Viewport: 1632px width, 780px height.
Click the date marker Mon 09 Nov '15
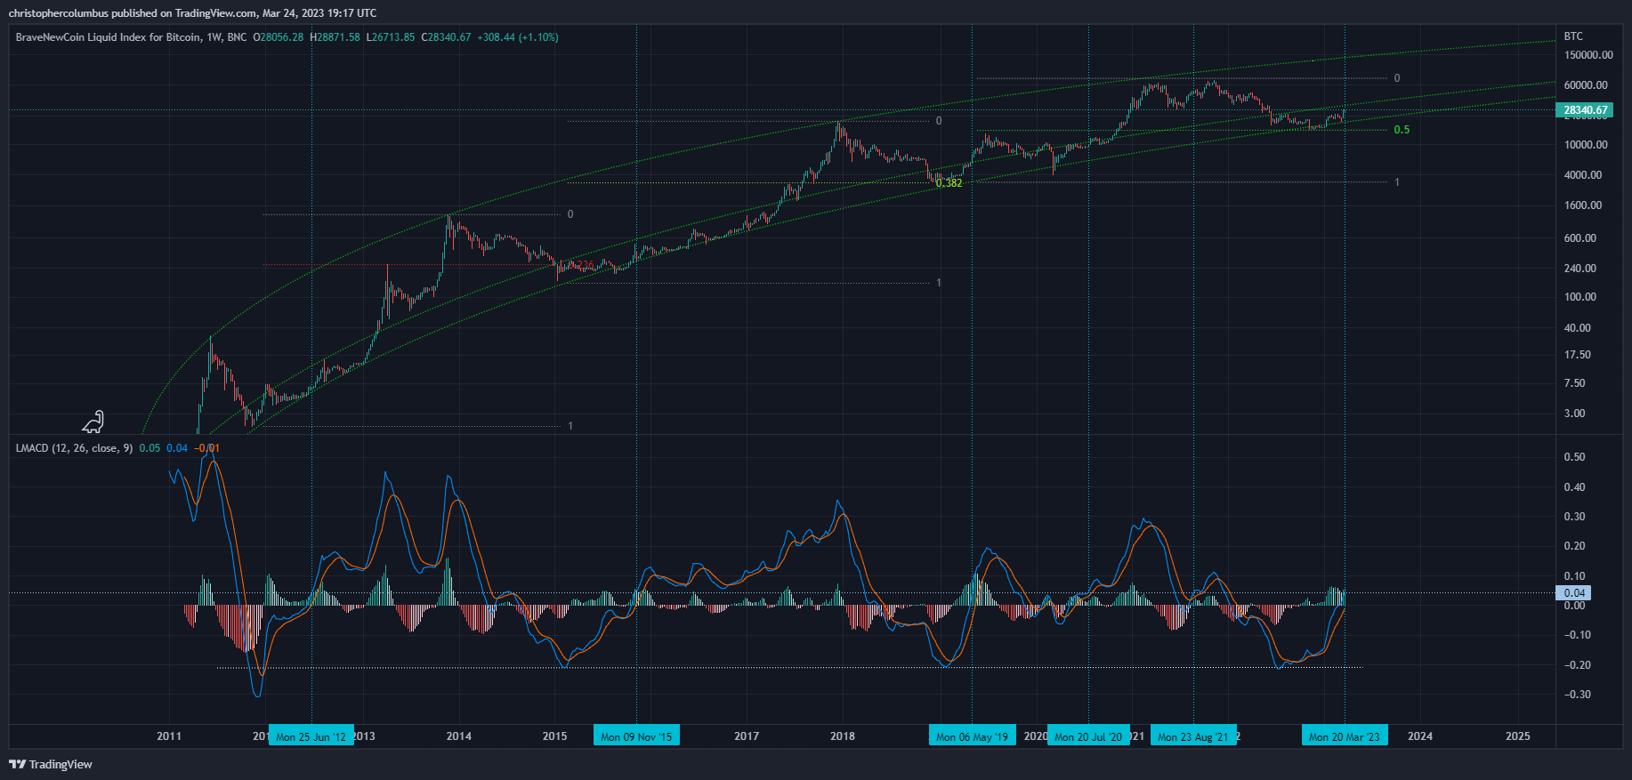636,736
